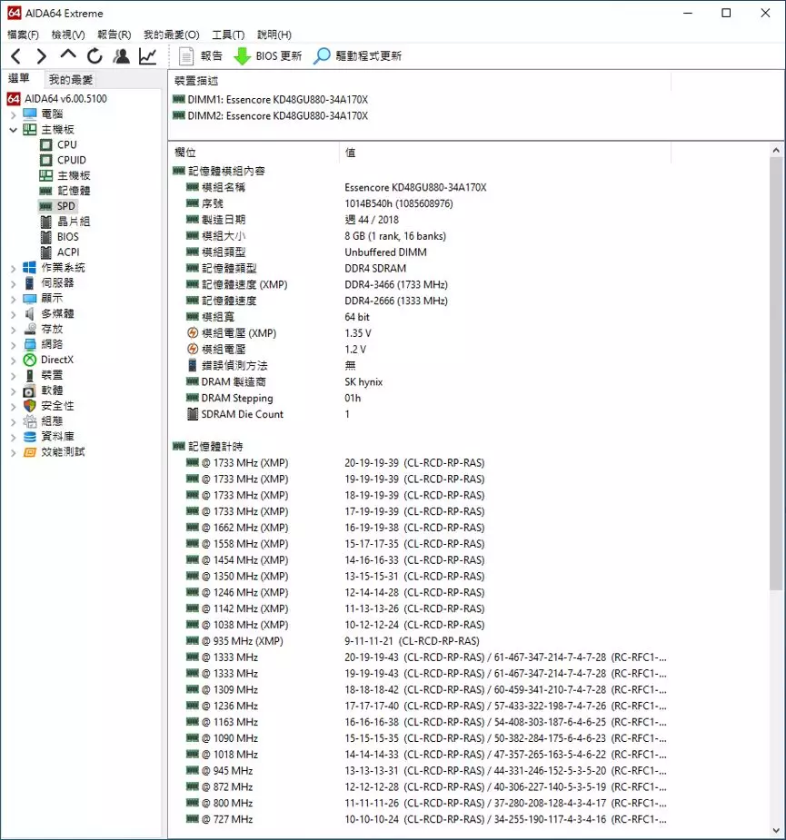Expand the 作業系統 tree node
The image size is (786, 840).
pyautogui.click(x=14, y=268)
